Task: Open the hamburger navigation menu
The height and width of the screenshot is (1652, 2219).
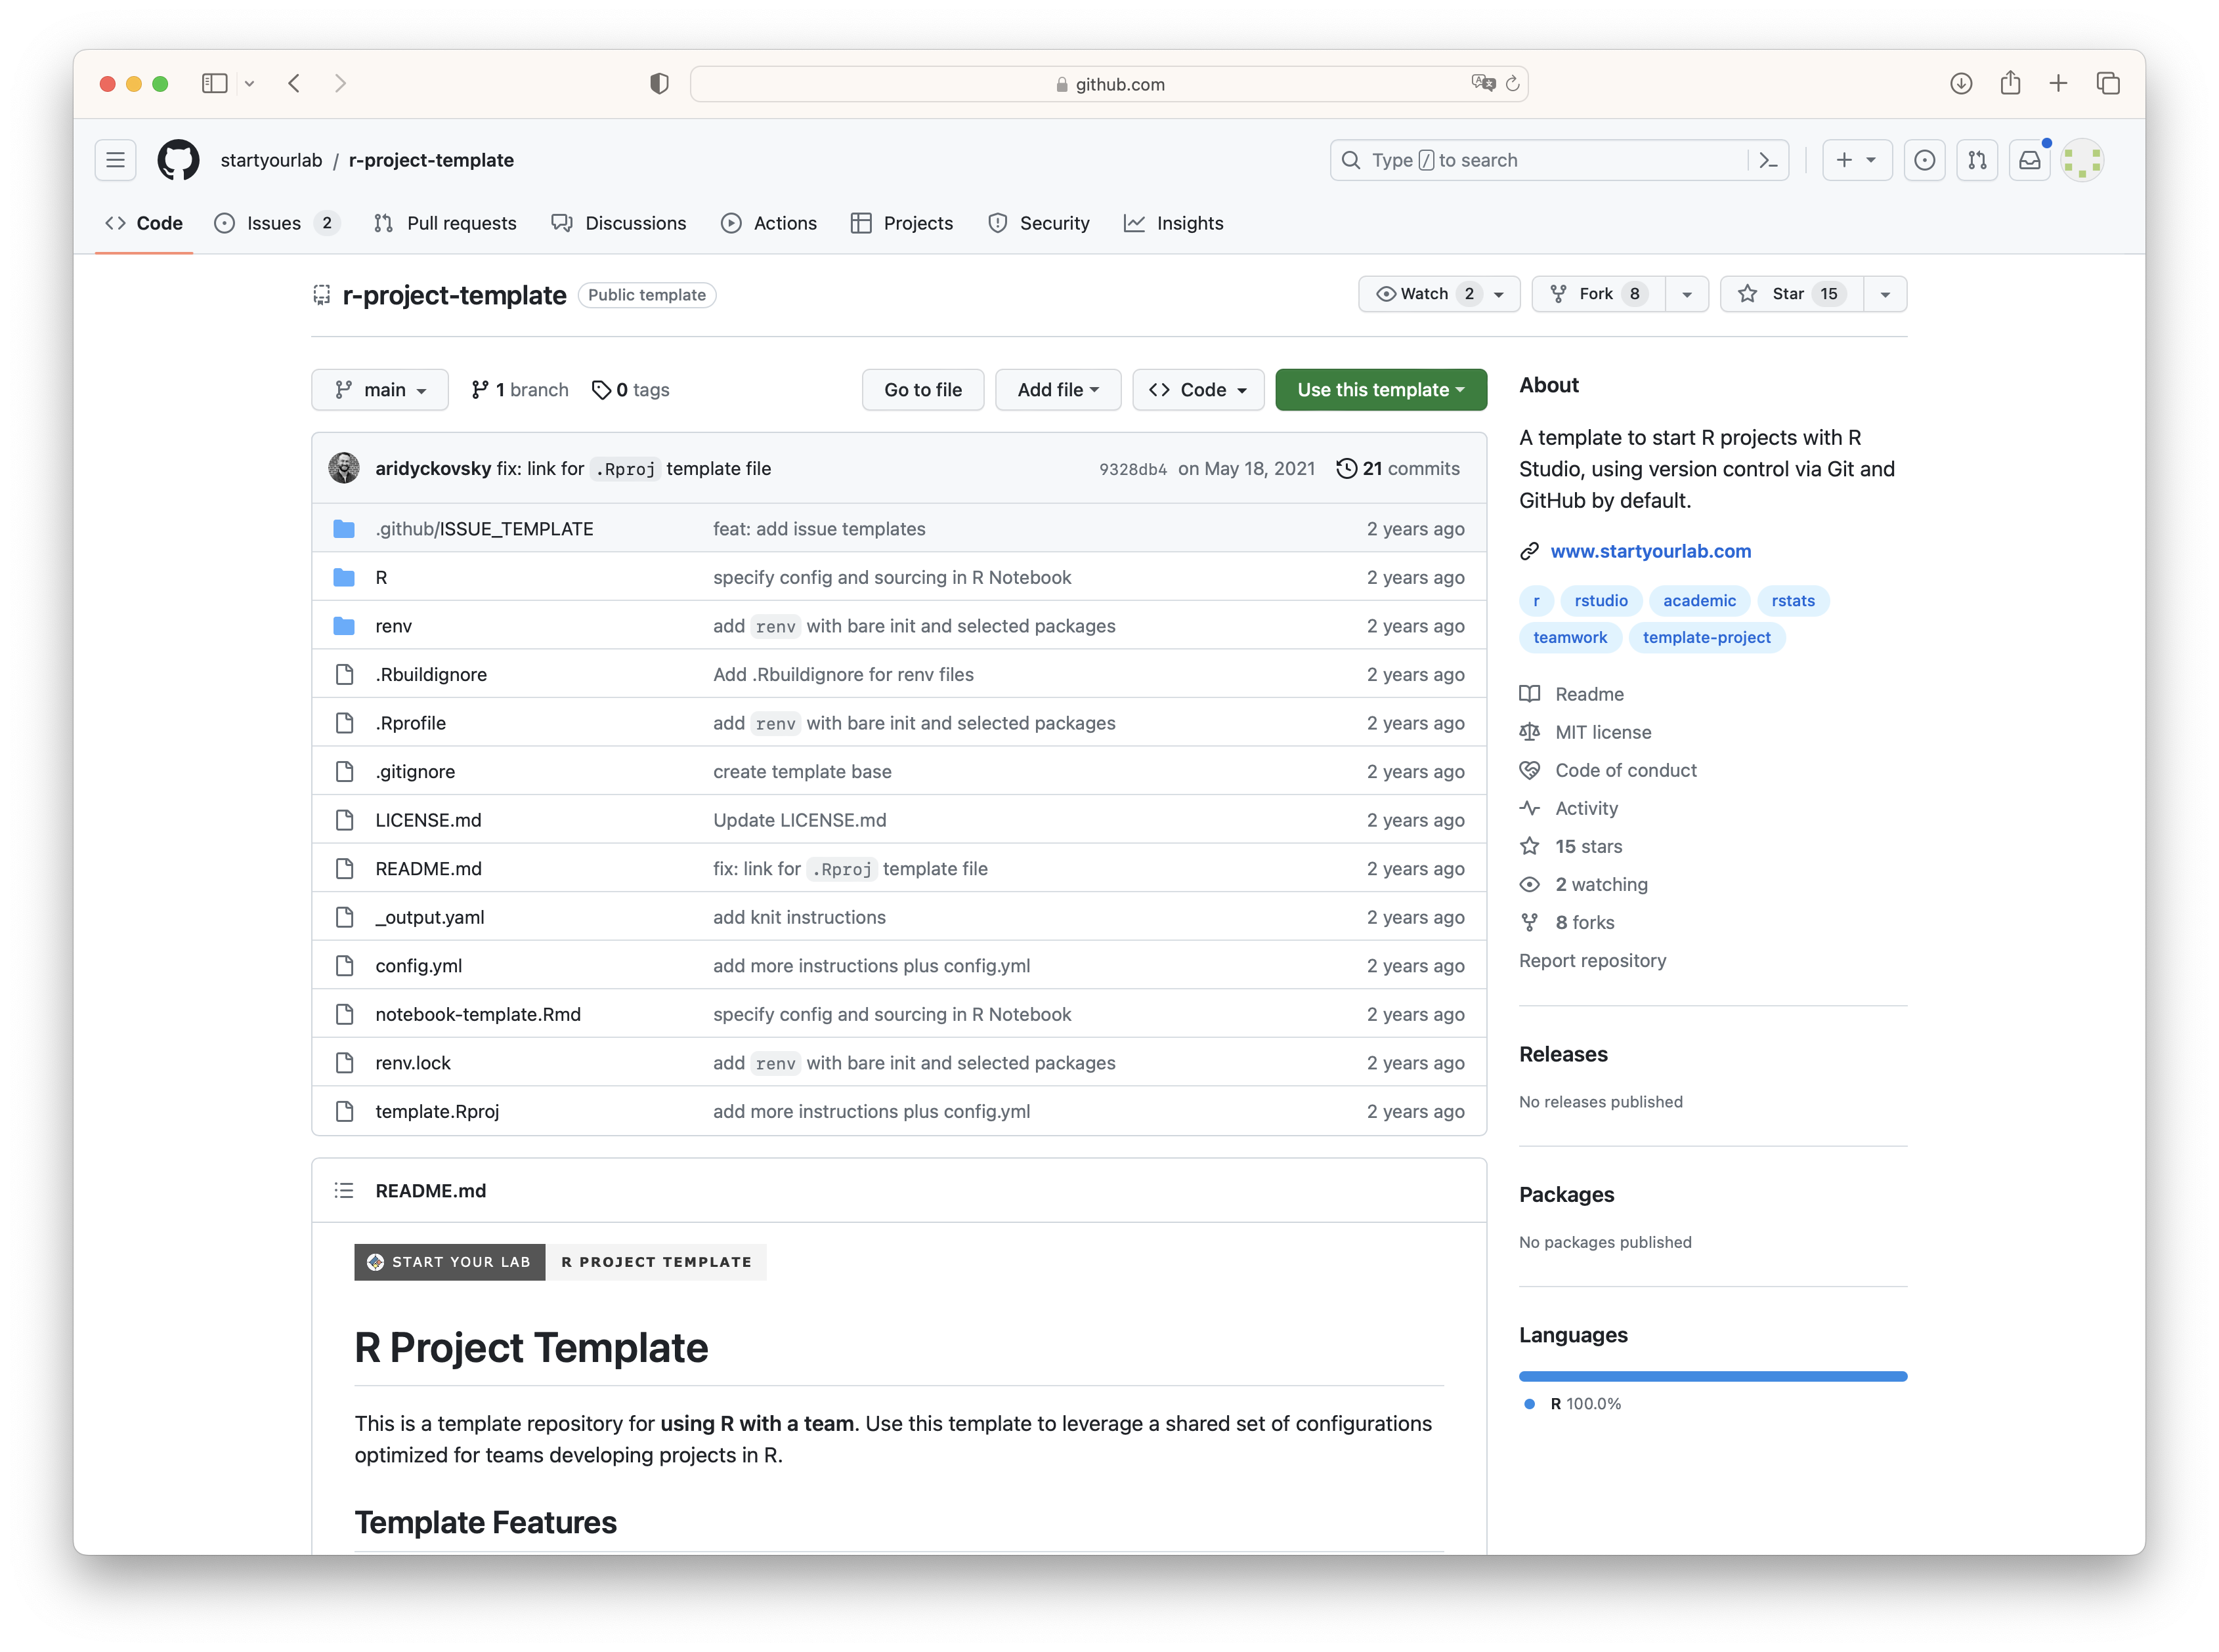Action: point(115,160)
